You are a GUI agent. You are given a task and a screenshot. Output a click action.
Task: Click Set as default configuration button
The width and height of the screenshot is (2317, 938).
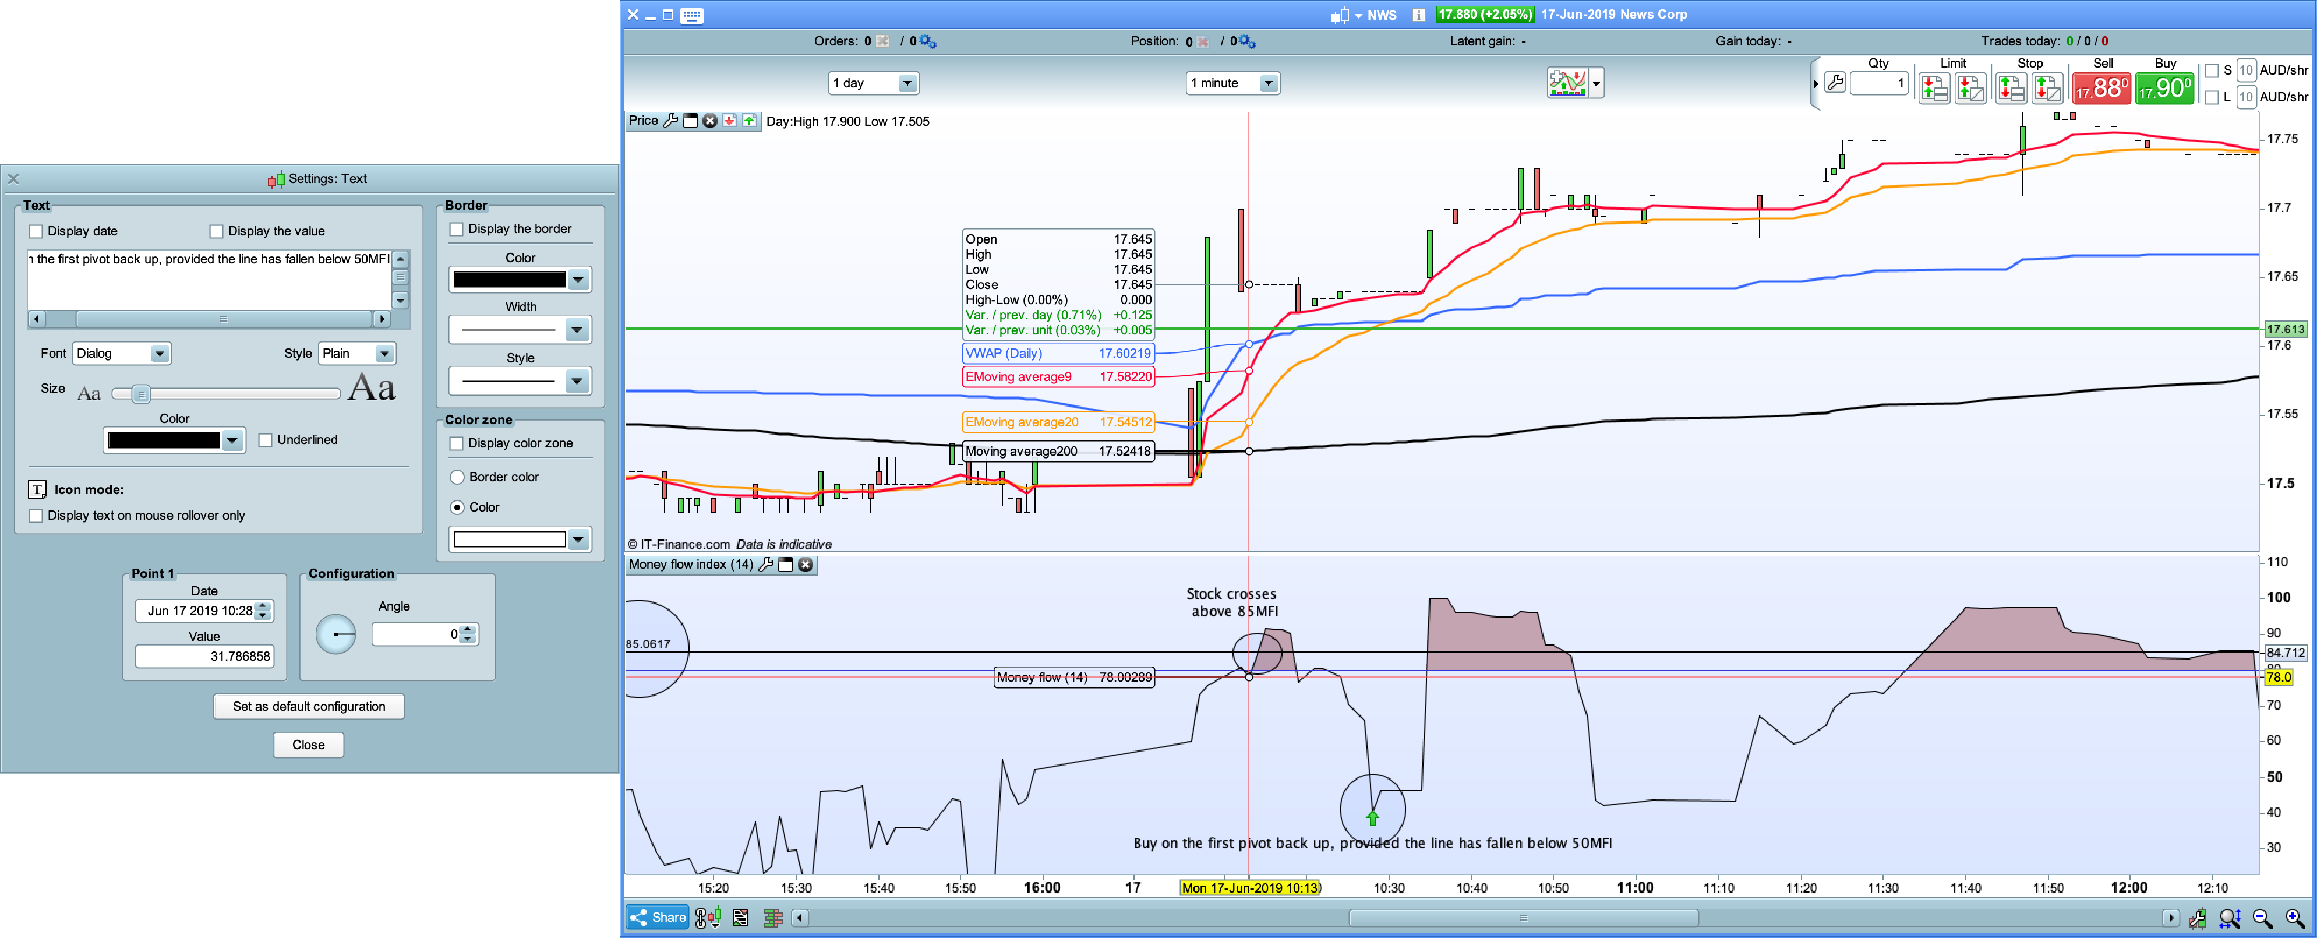click(x=309, y=707)
